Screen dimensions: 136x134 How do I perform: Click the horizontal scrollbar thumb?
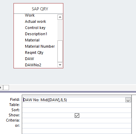click(6, 88)
